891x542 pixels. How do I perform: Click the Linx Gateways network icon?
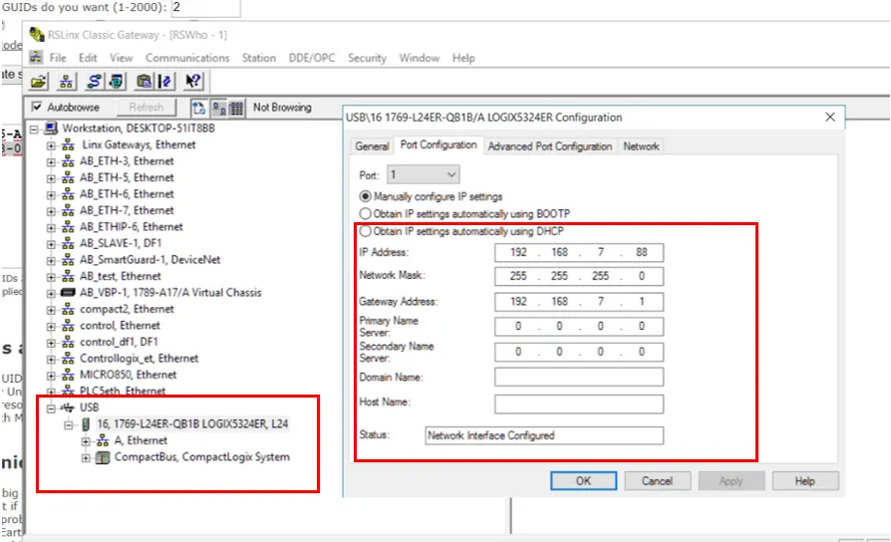point(68,144)
